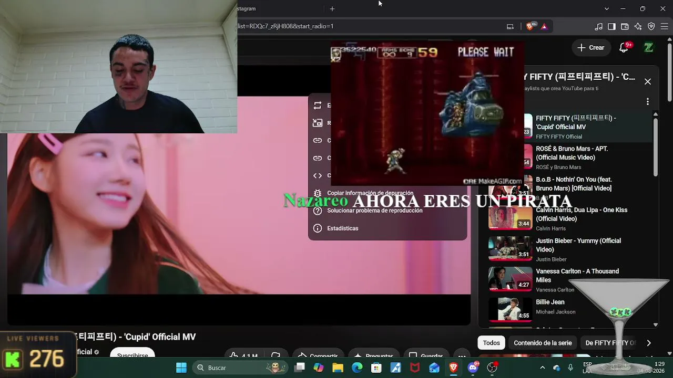Click Calvin Harris, Dua Lipa - One Kiss title
Image resolution: width=673 pixels, height=378 pixels.
point(582,214)
